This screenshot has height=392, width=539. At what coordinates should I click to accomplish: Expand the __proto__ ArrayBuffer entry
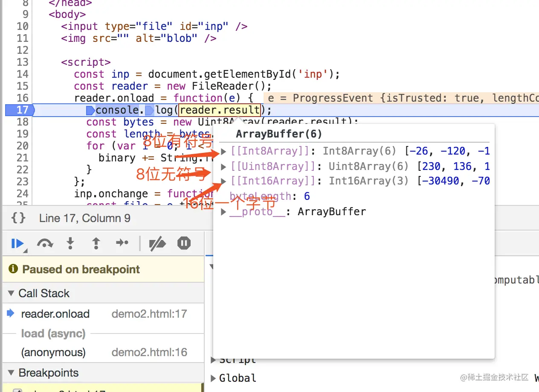point(223,212)
